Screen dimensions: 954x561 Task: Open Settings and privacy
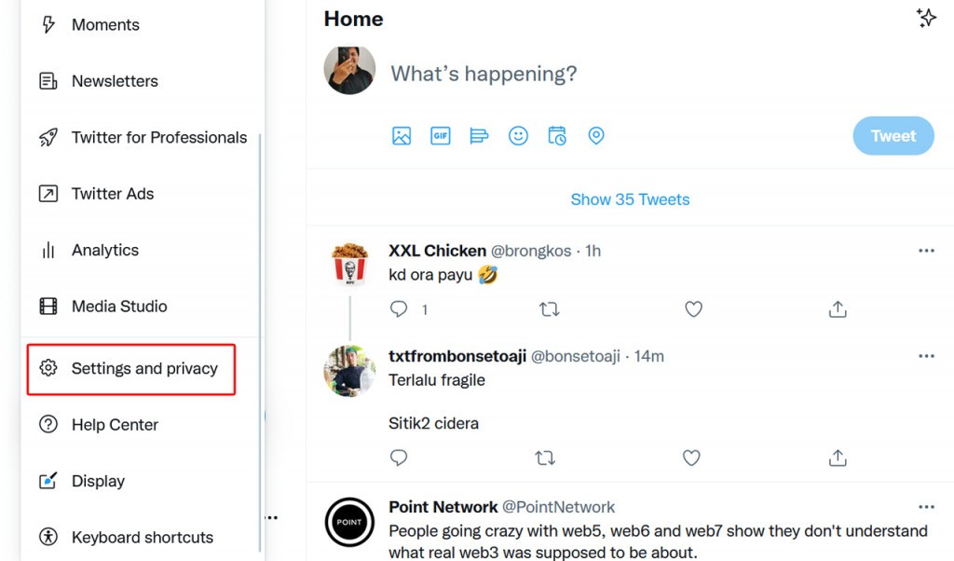point(130,368)
